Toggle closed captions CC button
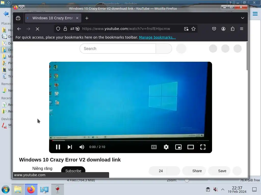 (x=154, y=147)
